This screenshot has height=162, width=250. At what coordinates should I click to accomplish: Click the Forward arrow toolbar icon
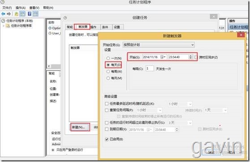click(9, 14)
